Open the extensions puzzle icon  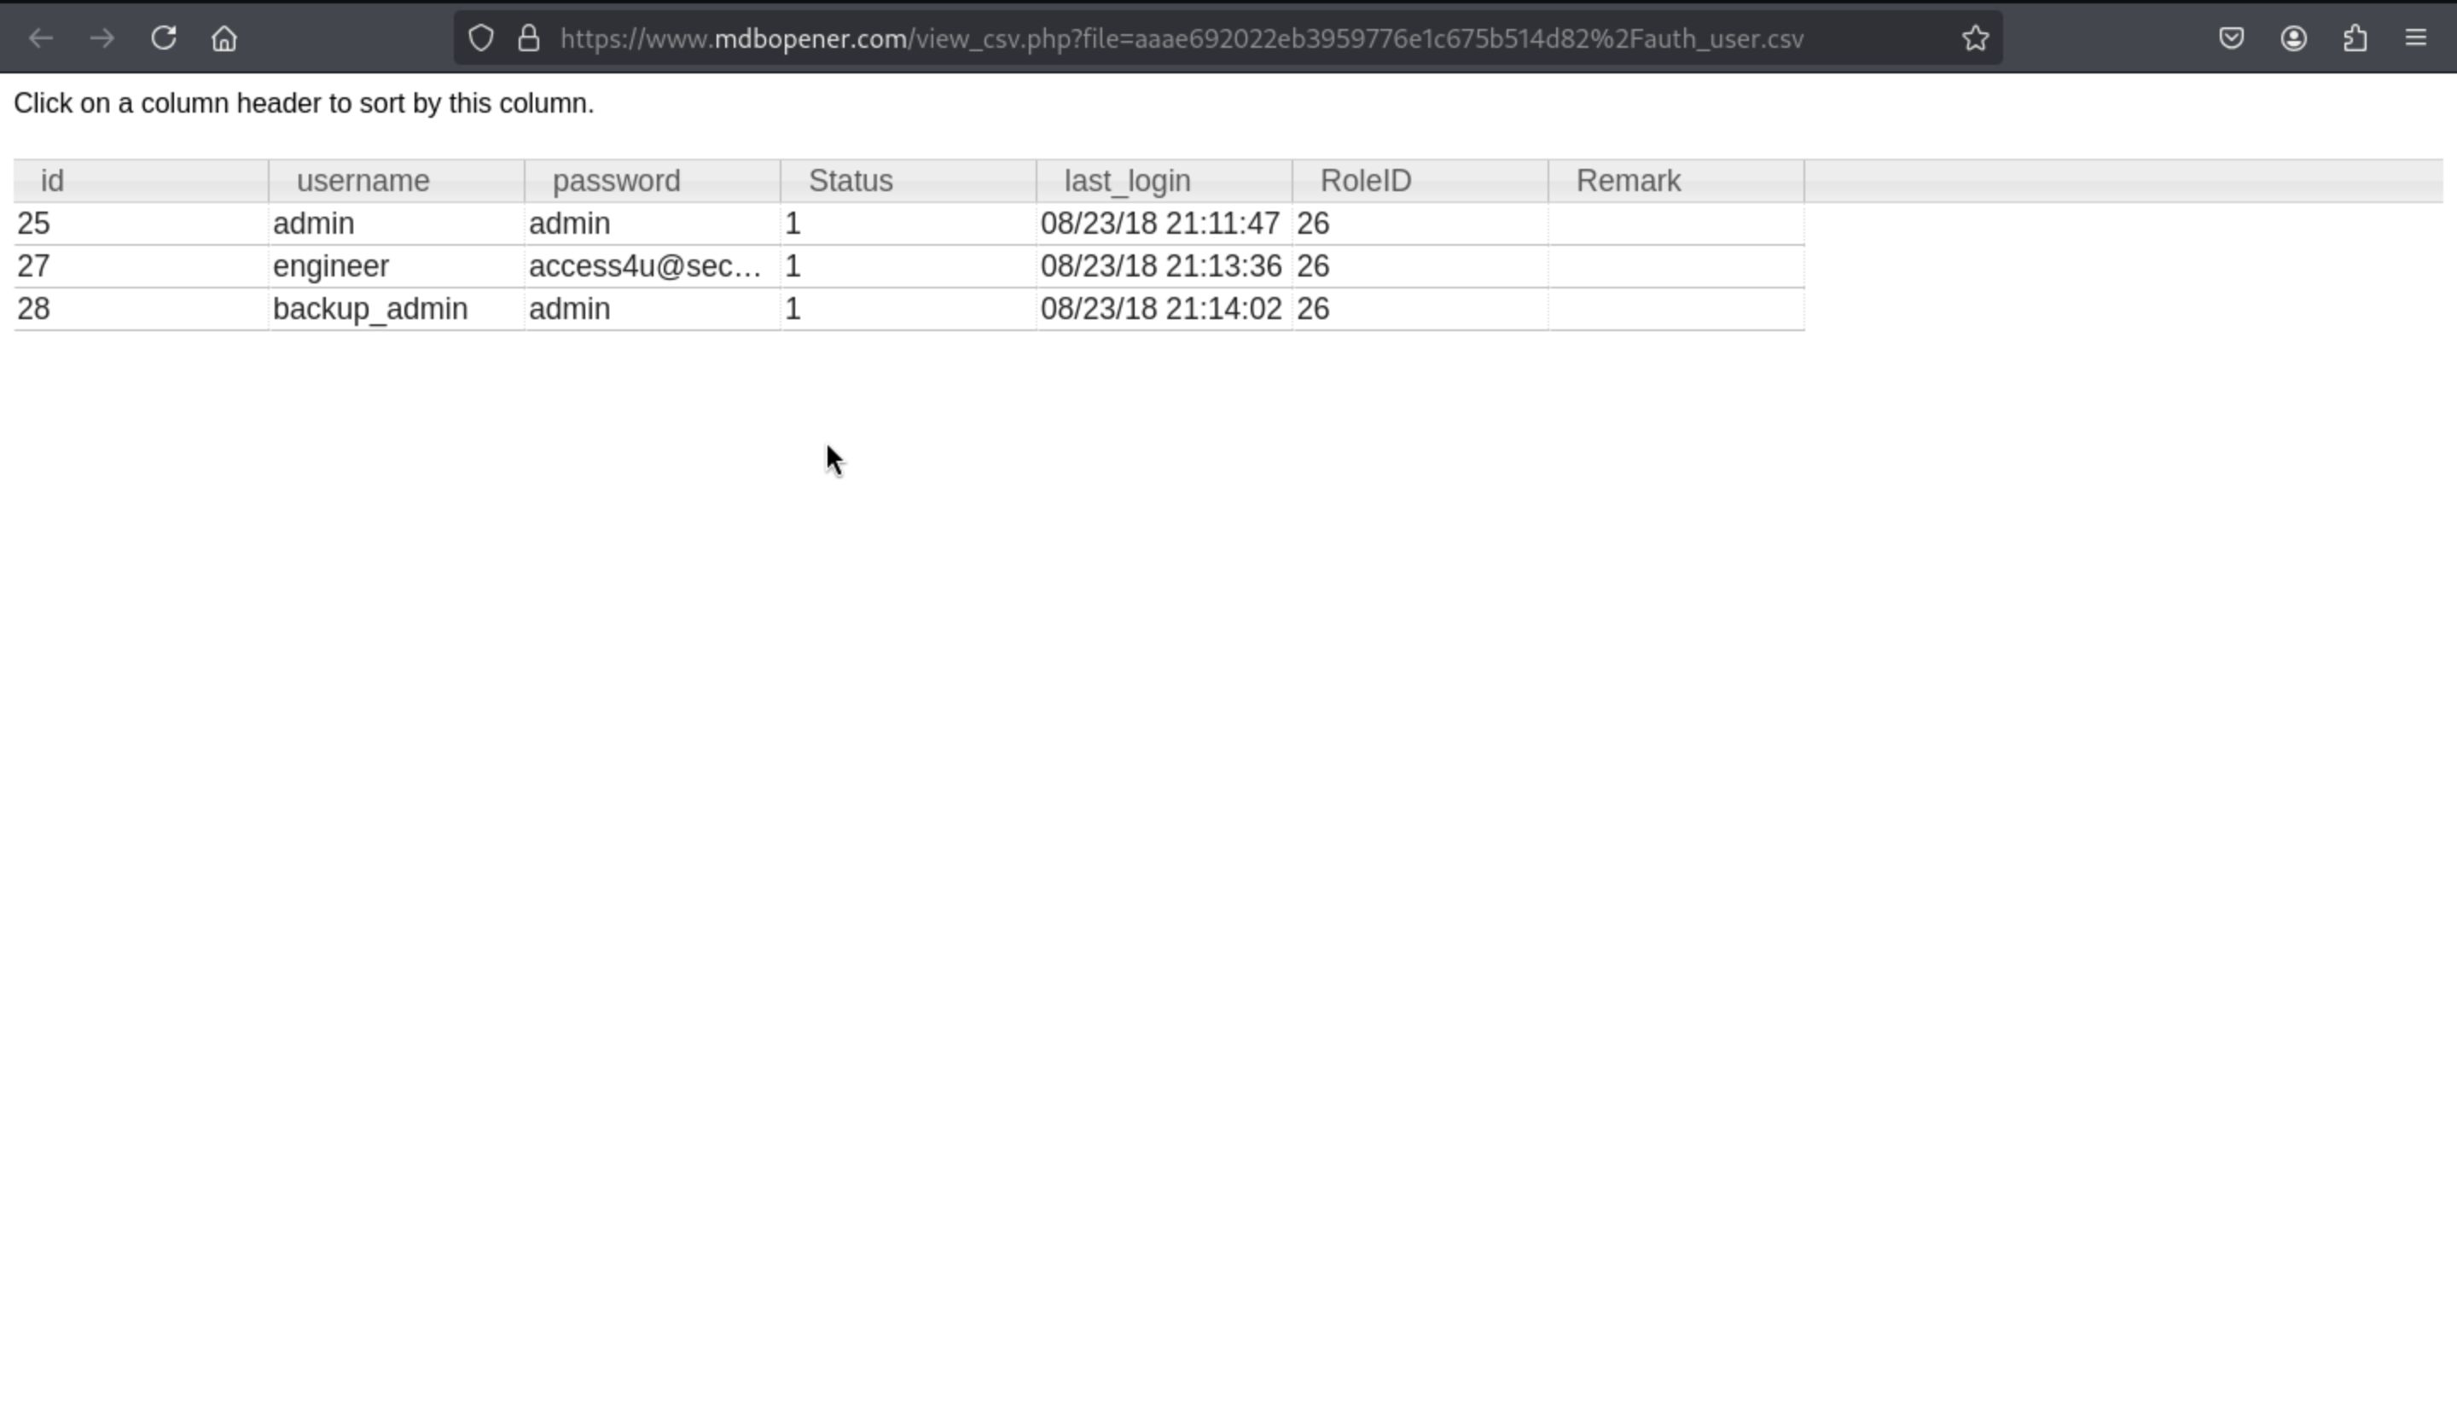(2355, 38)
